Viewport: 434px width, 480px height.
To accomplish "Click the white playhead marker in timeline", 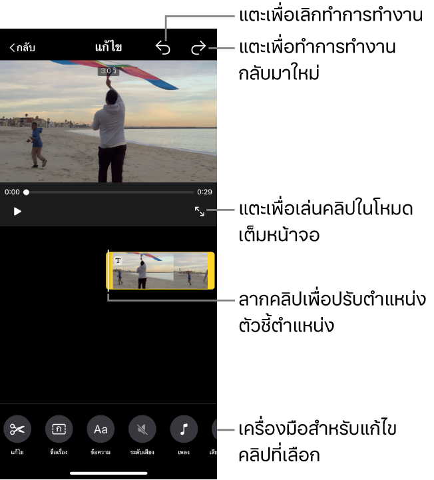I will click(108, 271).
